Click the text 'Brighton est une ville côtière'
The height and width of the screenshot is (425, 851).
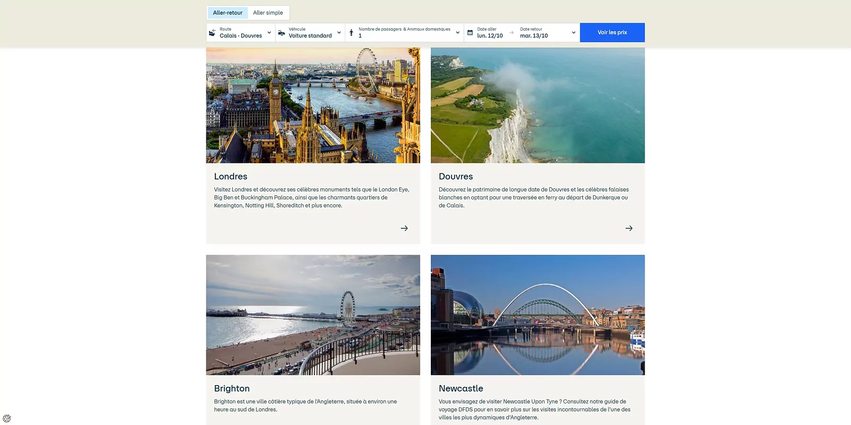click(306, 405)
